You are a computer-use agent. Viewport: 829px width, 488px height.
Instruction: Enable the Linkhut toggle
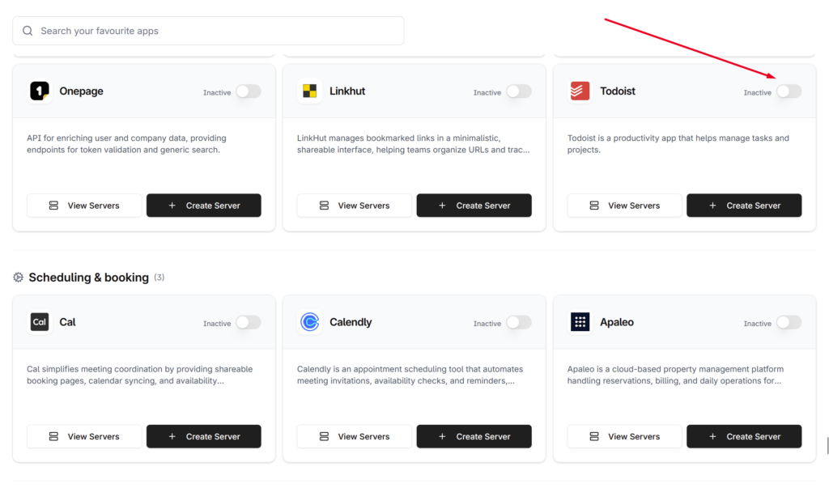519,91
